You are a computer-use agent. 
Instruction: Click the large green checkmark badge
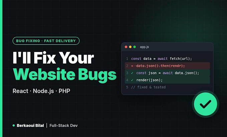click(205, 104)
